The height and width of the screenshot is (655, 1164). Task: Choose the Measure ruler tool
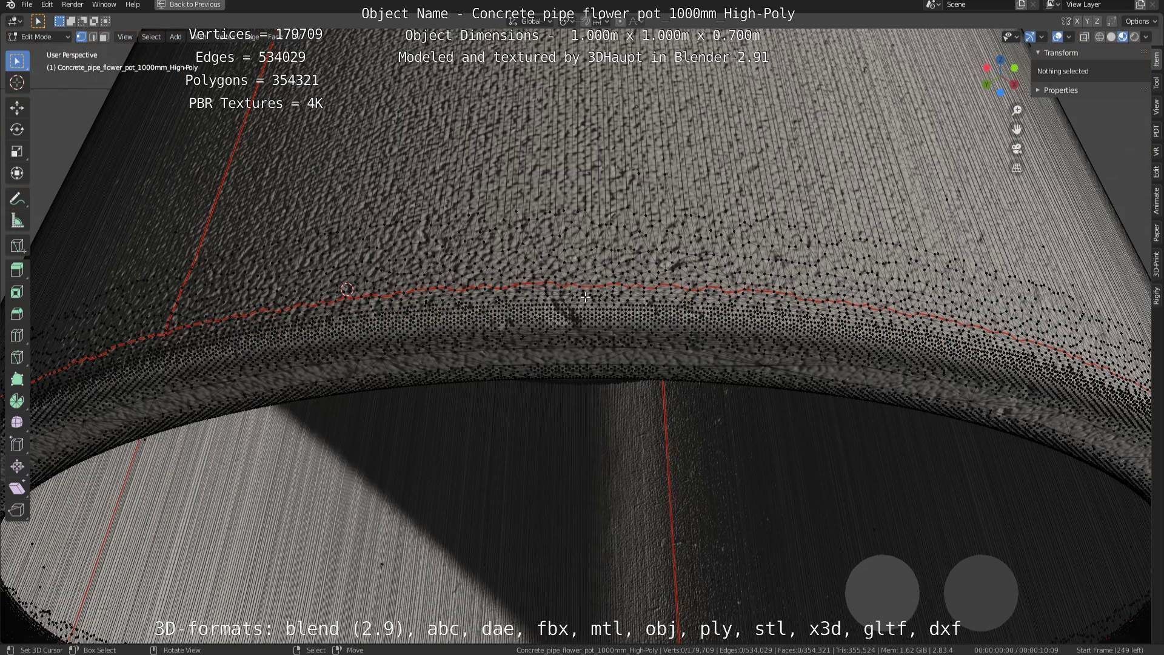[x=17, y=221]
